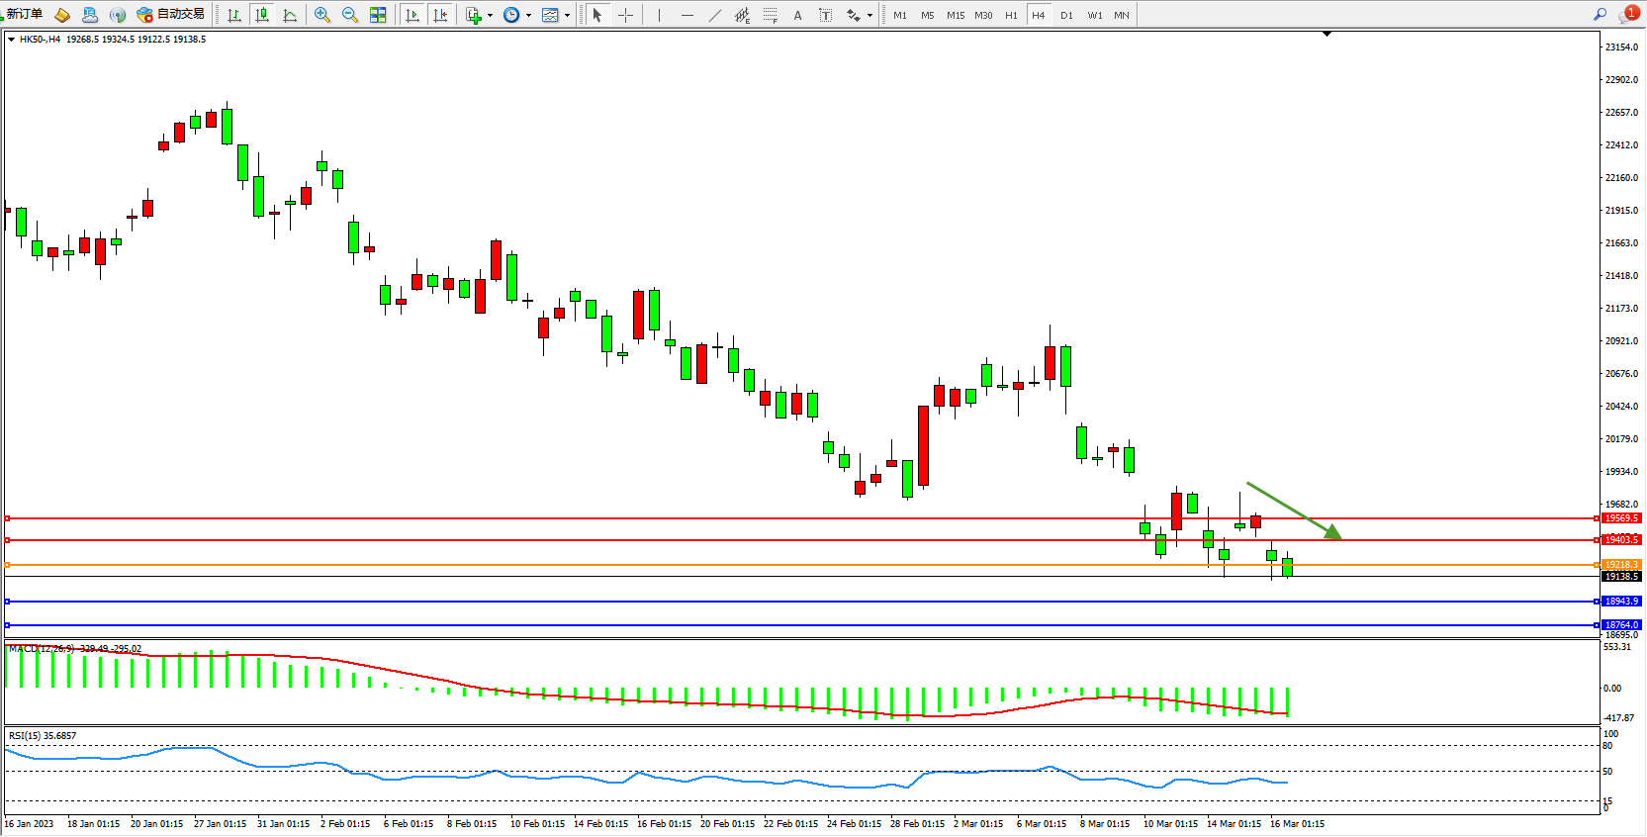Select the Crosshair cursor tool
Viewport: 1647px width, 837px height.
[625, 15]
